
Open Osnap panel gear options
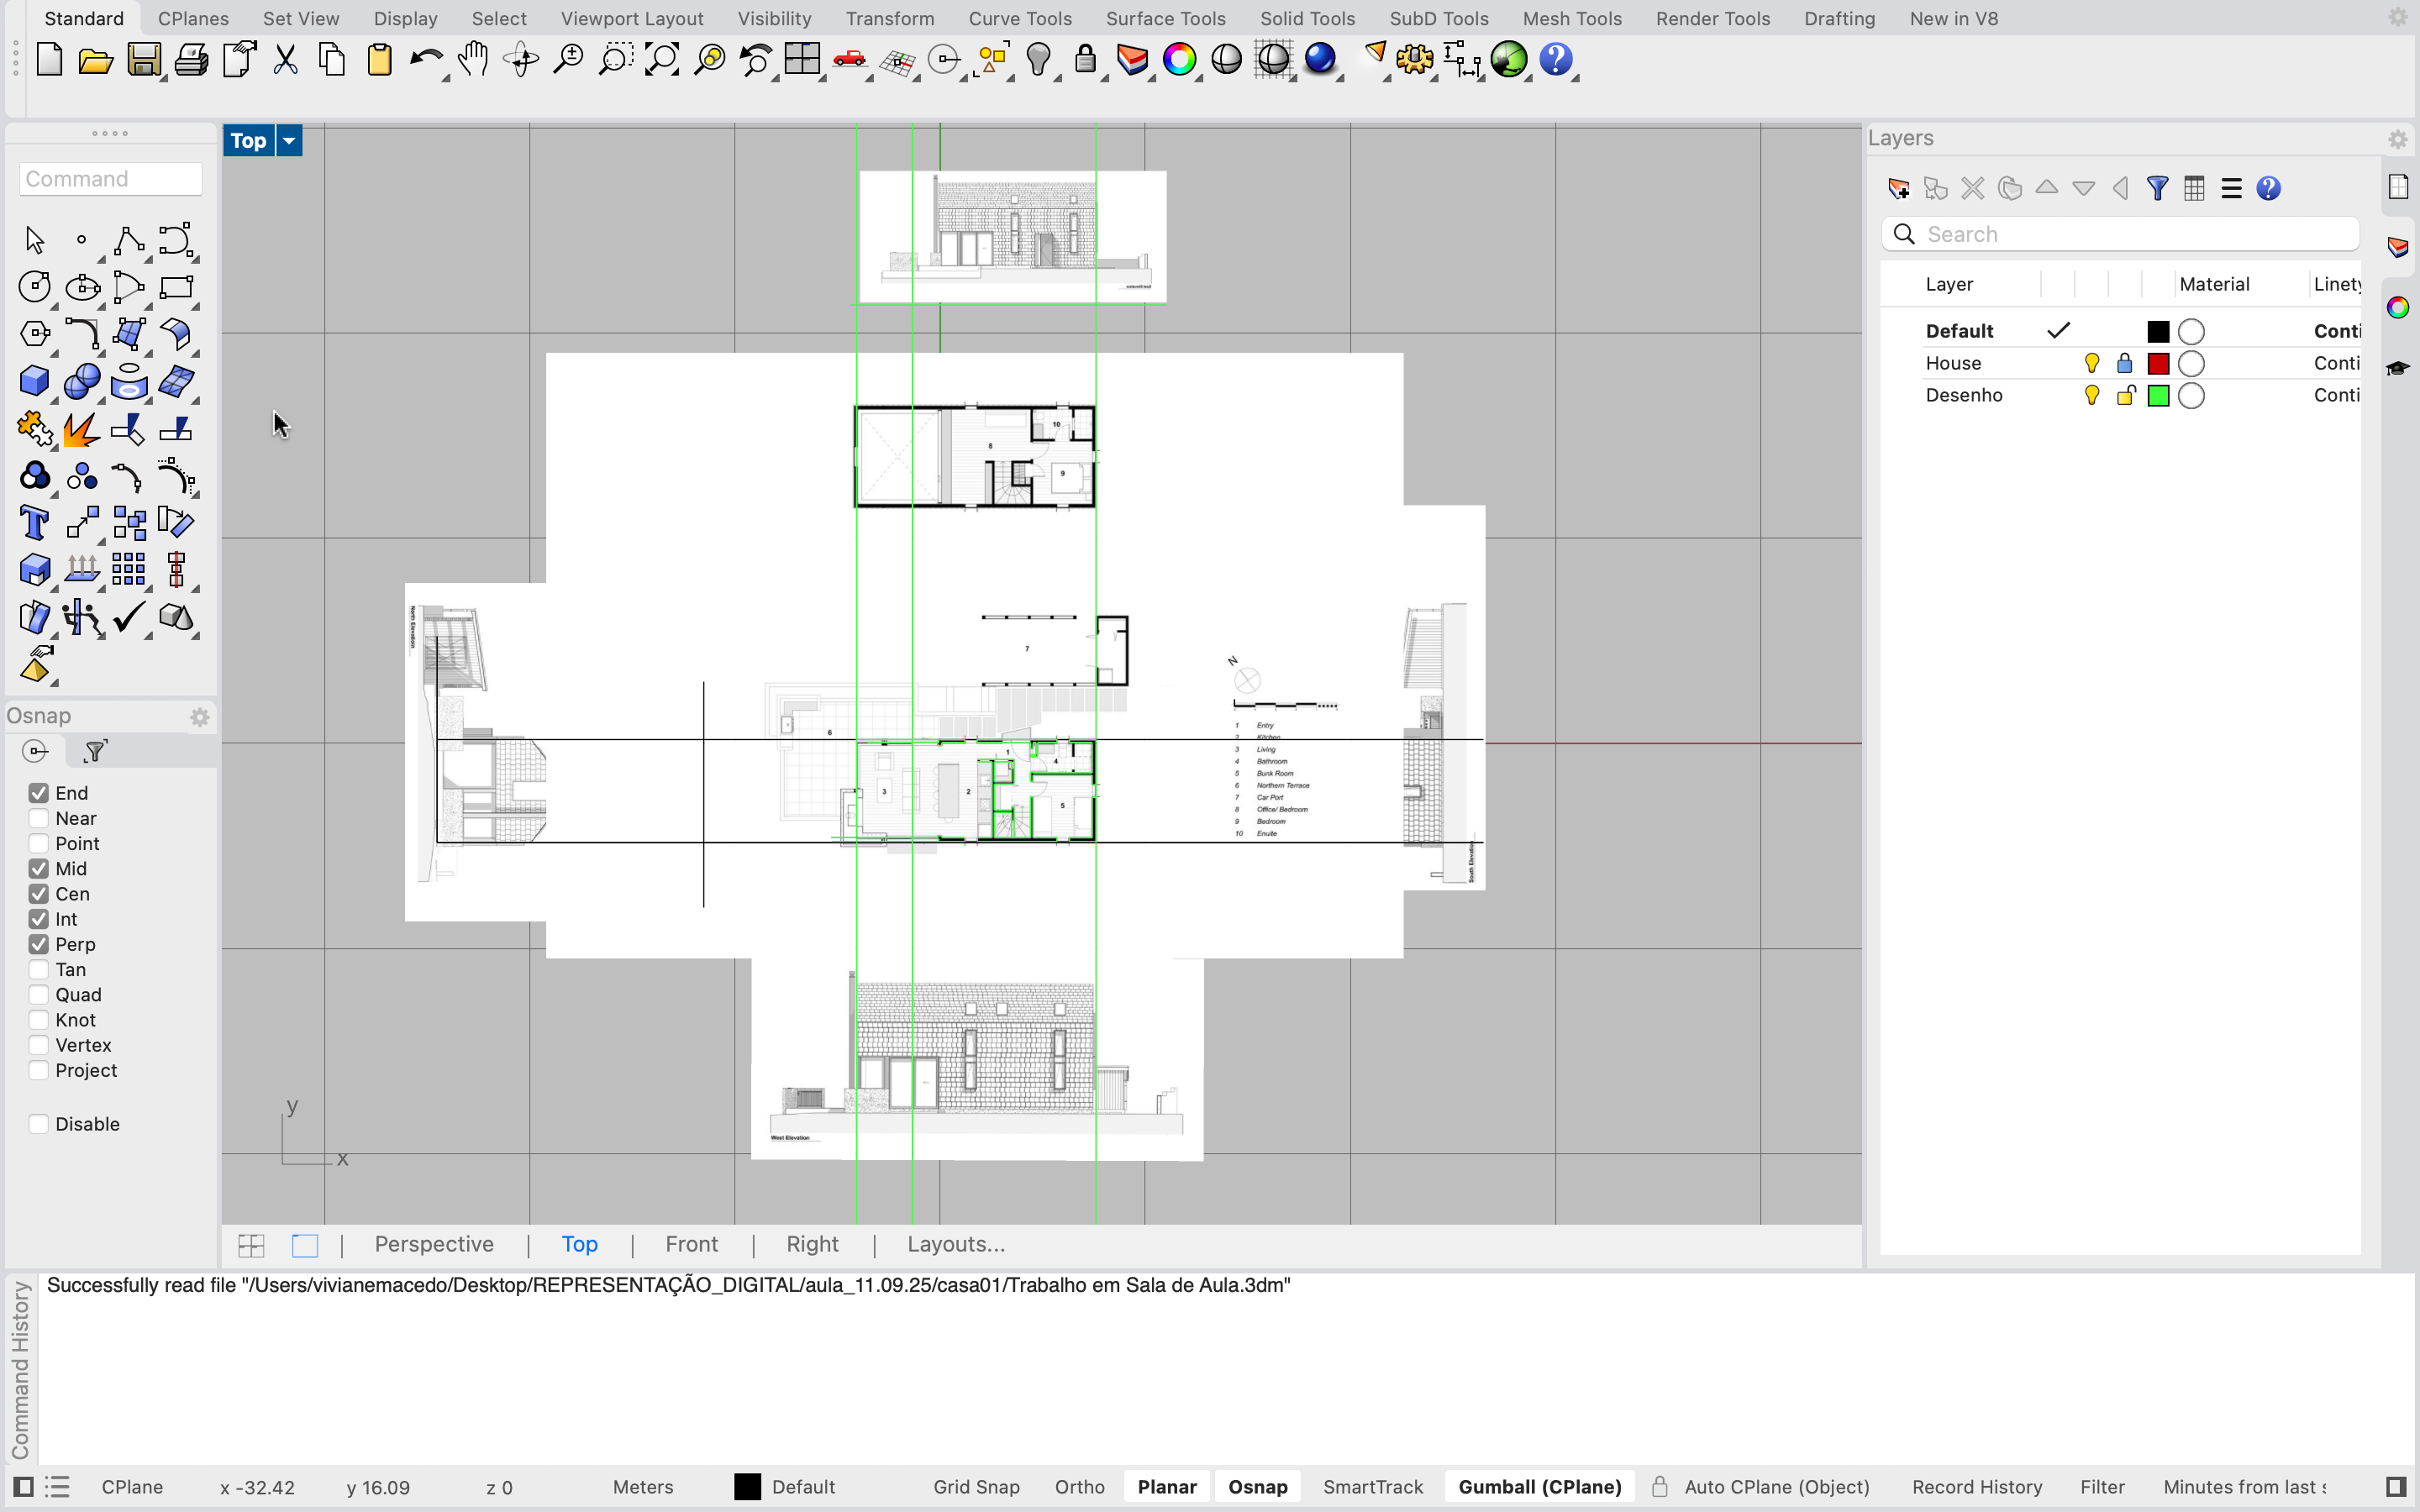pos(200,717)
